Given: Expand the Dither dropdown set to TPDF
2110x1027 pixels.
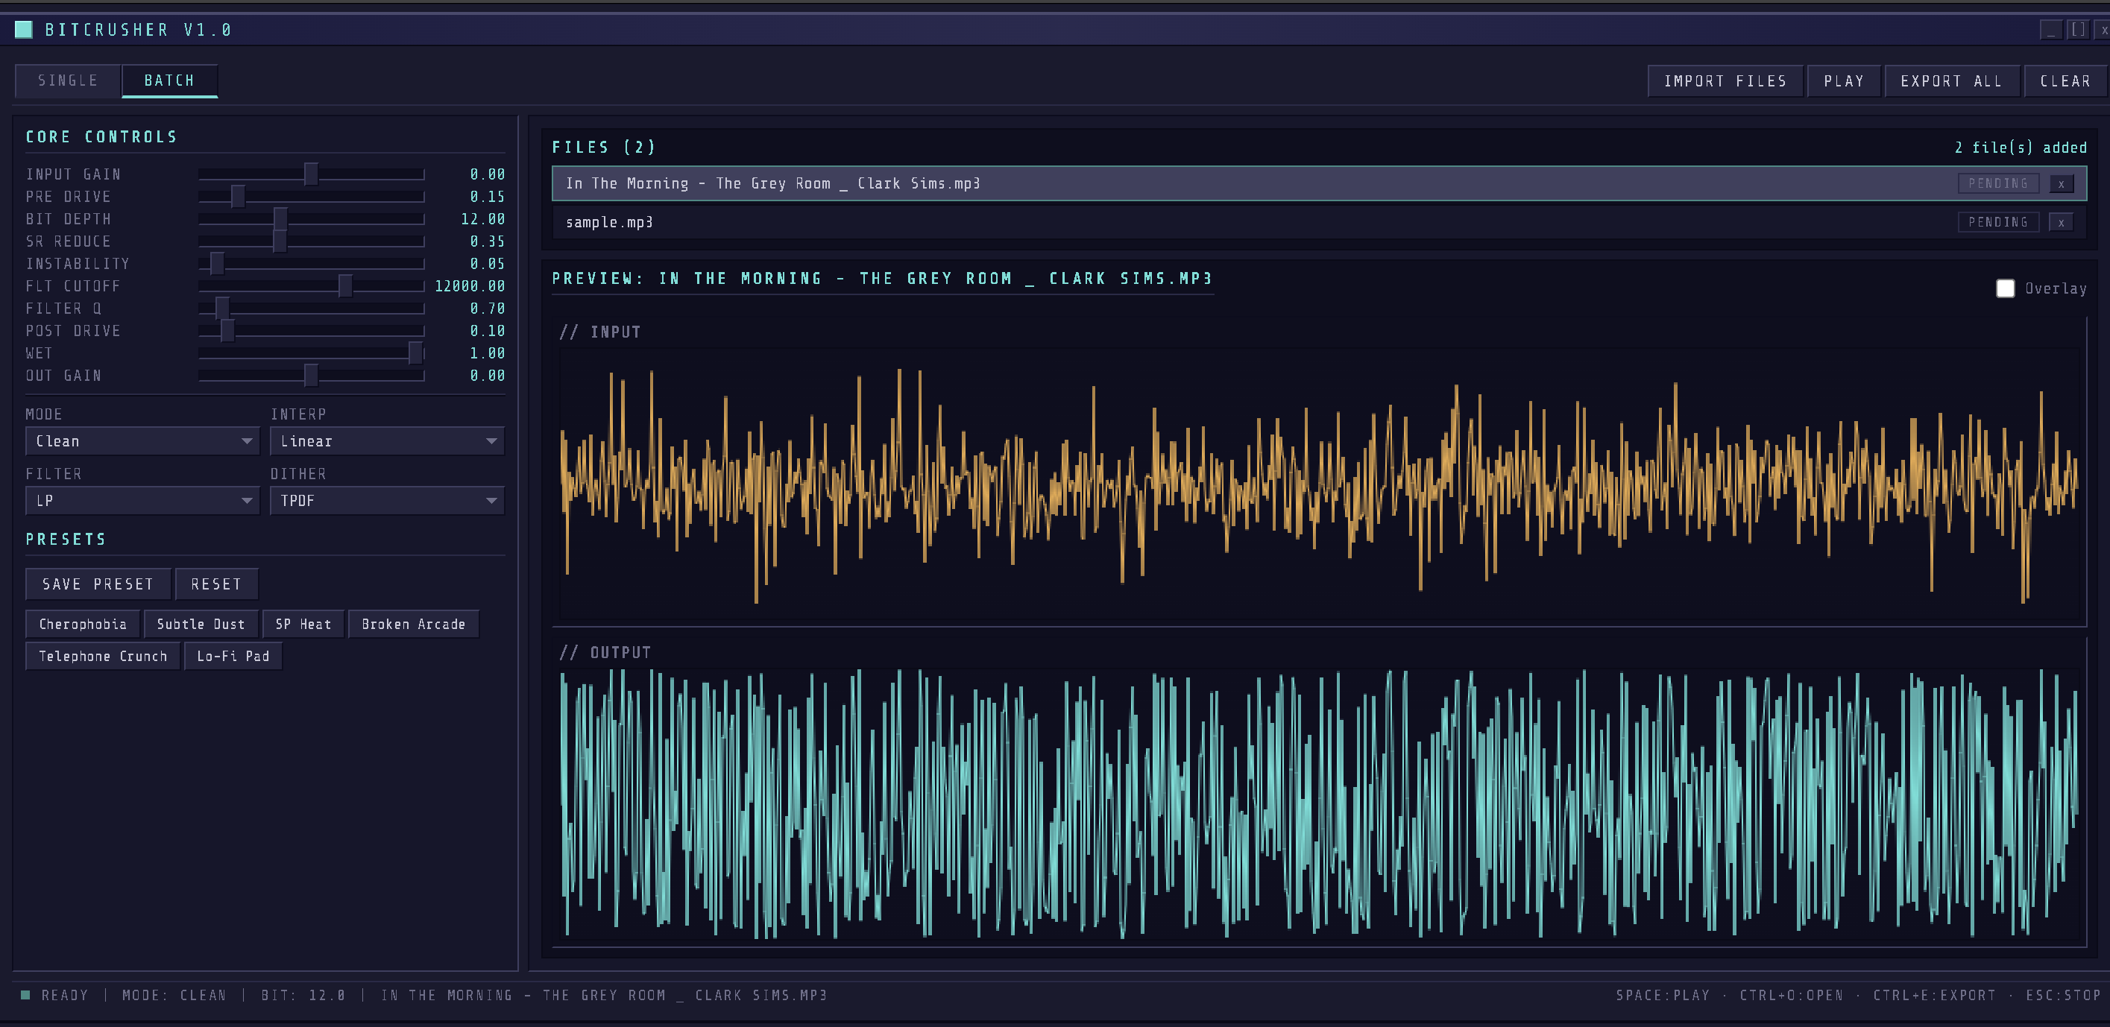Looking at the screenshot, I should [x=387, y=500].
